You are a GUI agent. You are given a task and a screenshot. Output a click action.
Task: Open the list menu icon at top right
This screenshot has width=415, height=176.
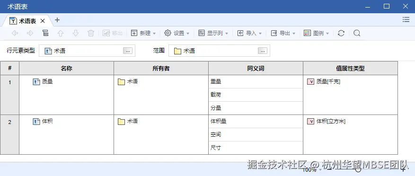point(406,19)
